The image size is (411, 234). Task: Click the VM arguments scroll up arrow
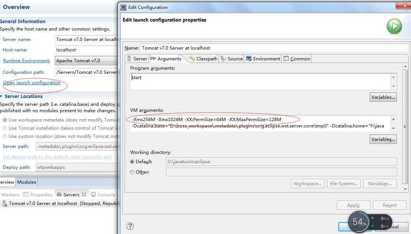[x=393, y=119]
